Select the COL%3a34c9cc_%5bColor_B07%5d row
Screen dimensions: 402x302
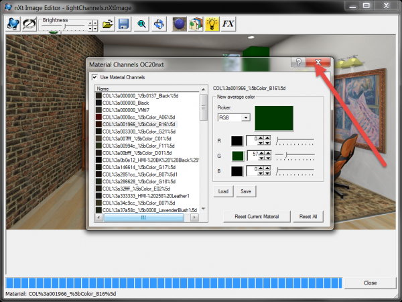[x=147, y=203]
